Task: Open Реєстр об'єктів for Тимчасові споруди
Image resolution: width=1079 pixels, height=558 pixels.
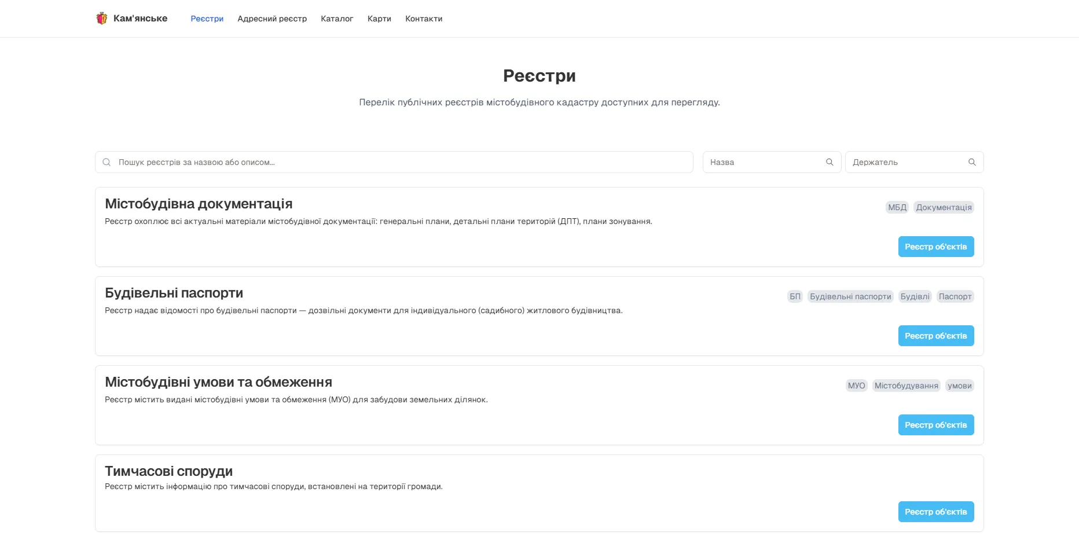Action: (936, 512)
